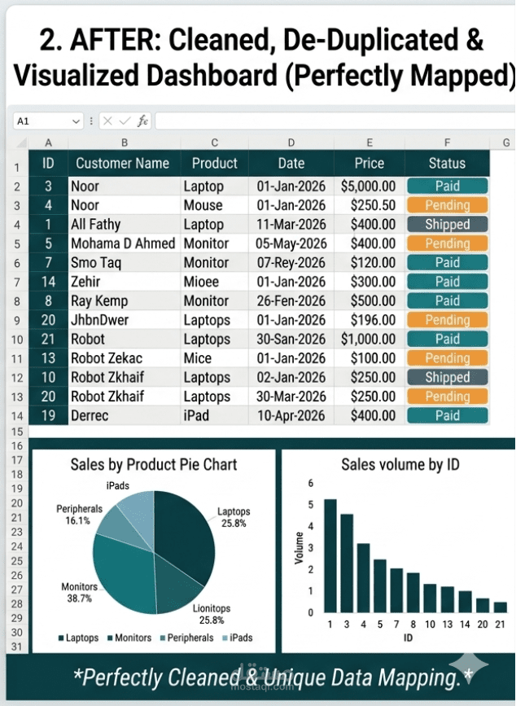Select column G header
This screenshot has height=706, width=525.
coord(506,143)
